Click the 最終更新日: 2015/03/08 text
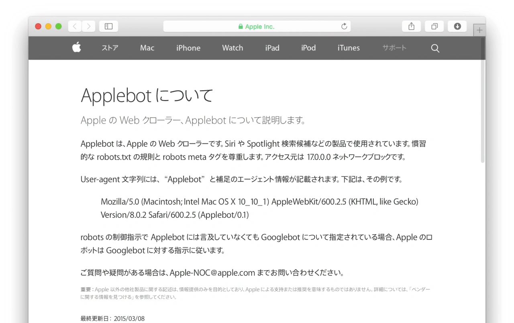 [112, 319]
